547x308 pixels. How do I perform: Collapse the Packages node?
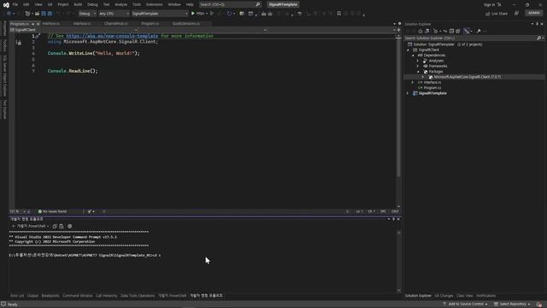(418, 72)
